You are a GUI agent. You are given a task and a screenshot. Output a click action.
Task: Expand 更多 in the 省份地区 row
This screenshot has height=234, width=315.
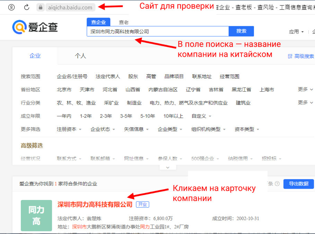pos(305,89)
